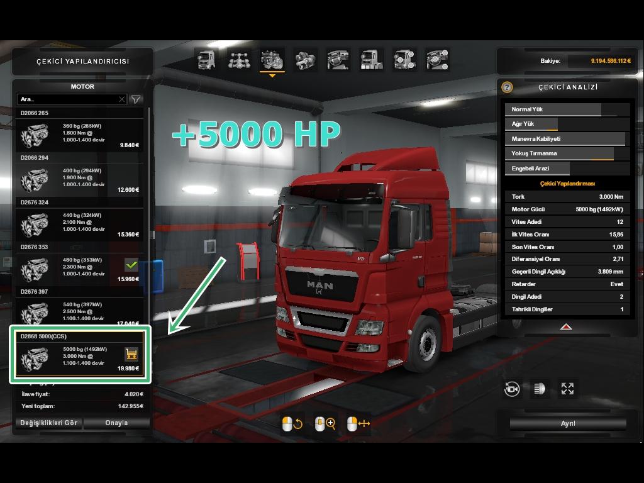
Task: Toggle fullscreen view icon
Action: click(567, 389)
